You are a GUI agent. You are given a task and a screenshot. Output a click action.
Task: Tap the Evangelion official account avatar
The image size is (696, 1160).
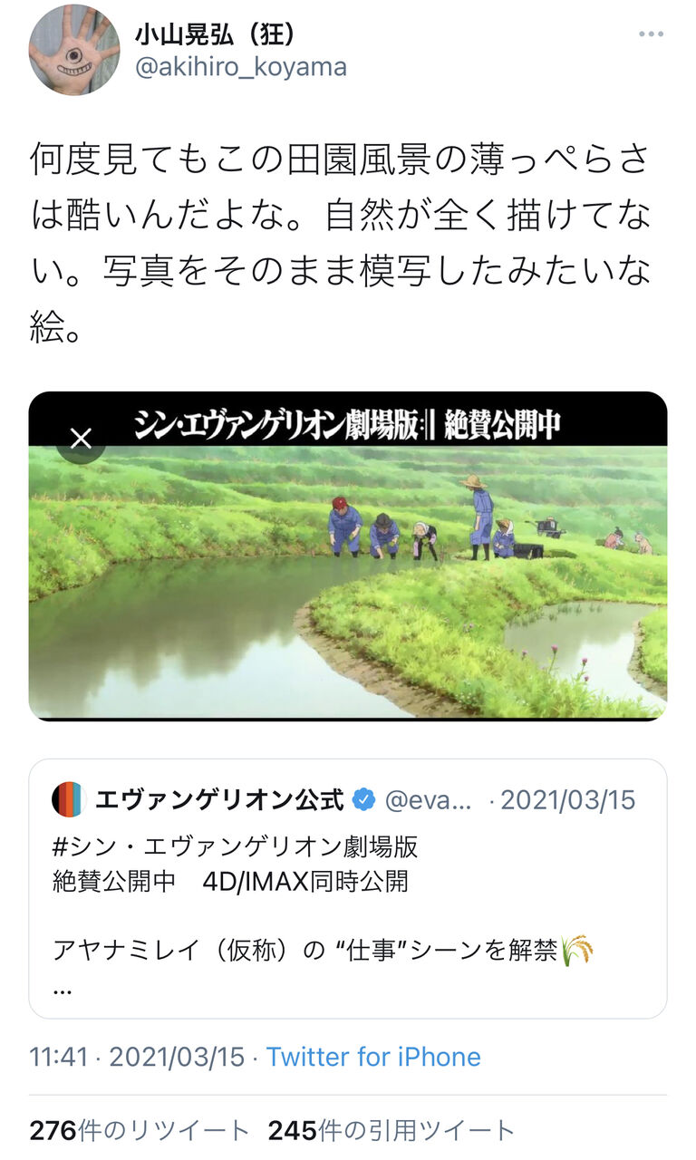pyautogui.click(x=68, y=800)
